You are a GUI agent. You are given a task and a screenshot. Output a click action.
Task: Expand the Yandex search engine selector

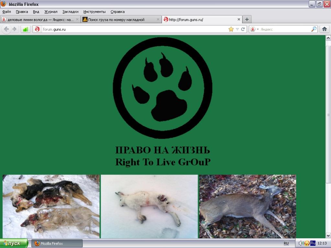pos(254,29)
